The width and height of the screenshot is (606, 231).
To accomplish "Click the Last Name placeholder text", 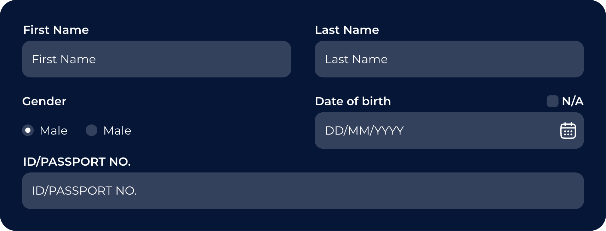I will tap(356, 59).
